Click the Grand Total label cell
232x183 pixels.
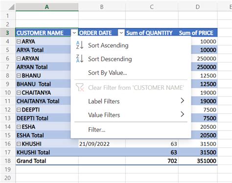[x=47, y=161]
